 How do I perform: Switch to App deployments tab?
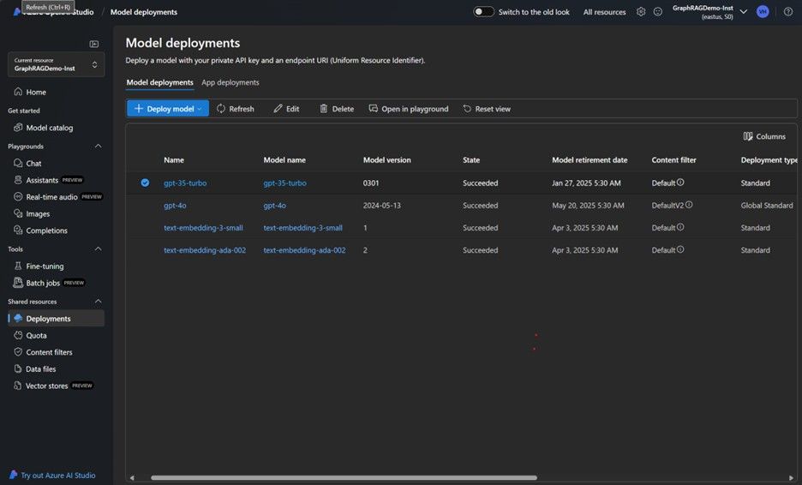click(230, 82)
